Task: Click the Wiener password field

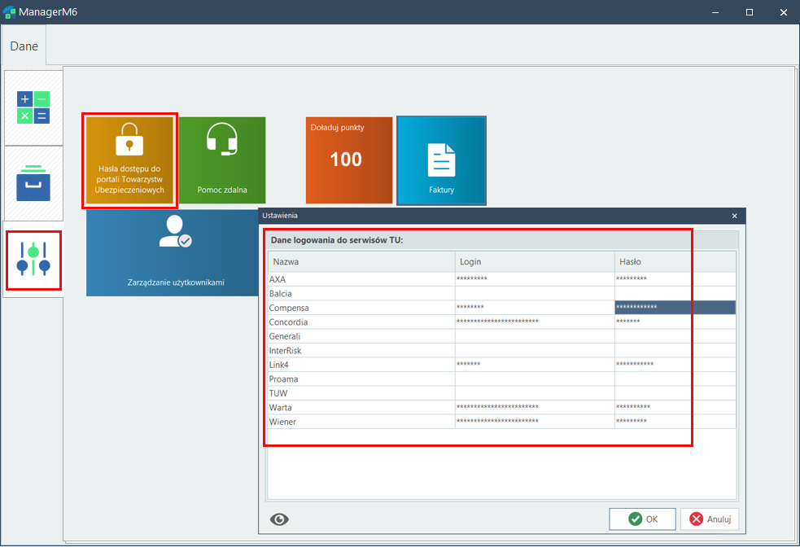Action: [675, 422]
